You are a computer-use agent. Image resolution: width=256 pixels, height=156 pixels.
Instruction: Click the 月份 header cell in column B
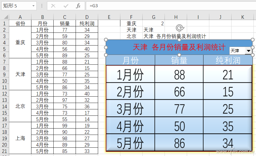43,23
